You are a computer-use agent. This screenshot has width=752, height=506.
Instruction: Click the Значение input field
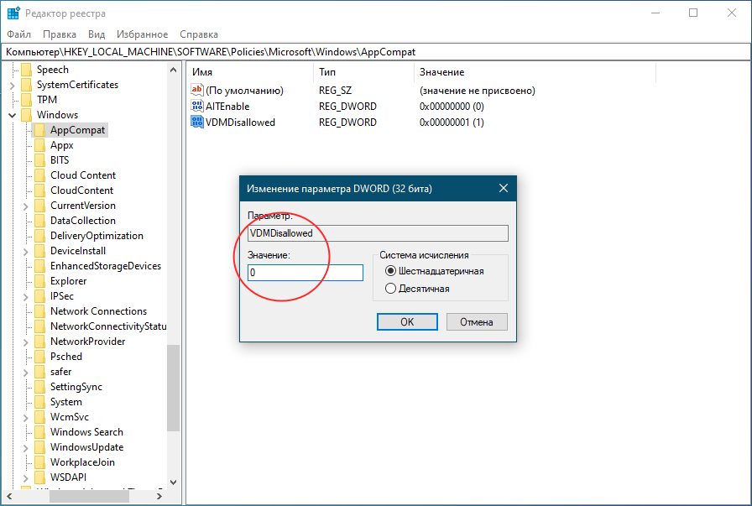305,273
